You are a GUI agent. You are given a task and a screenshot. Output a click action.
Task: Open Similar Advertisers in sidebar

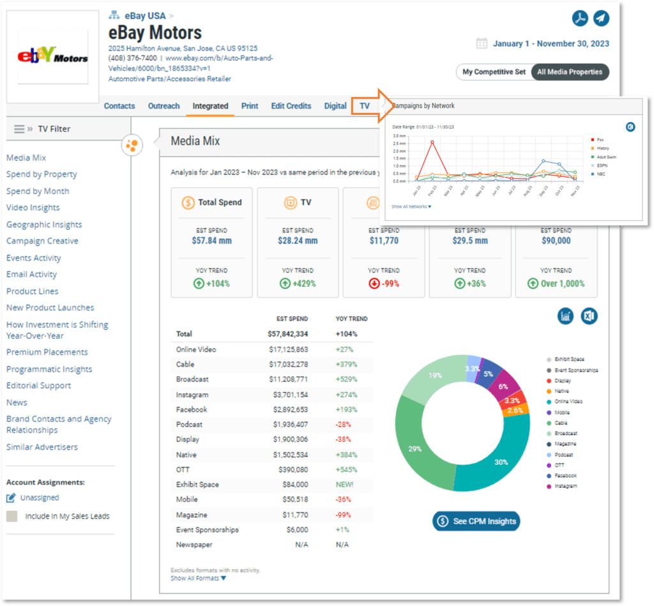click(x=42, y=447)
